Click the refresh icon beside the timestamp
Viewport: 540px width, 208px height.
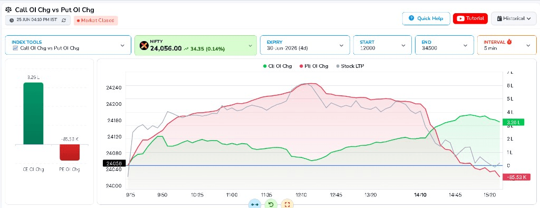64,21
